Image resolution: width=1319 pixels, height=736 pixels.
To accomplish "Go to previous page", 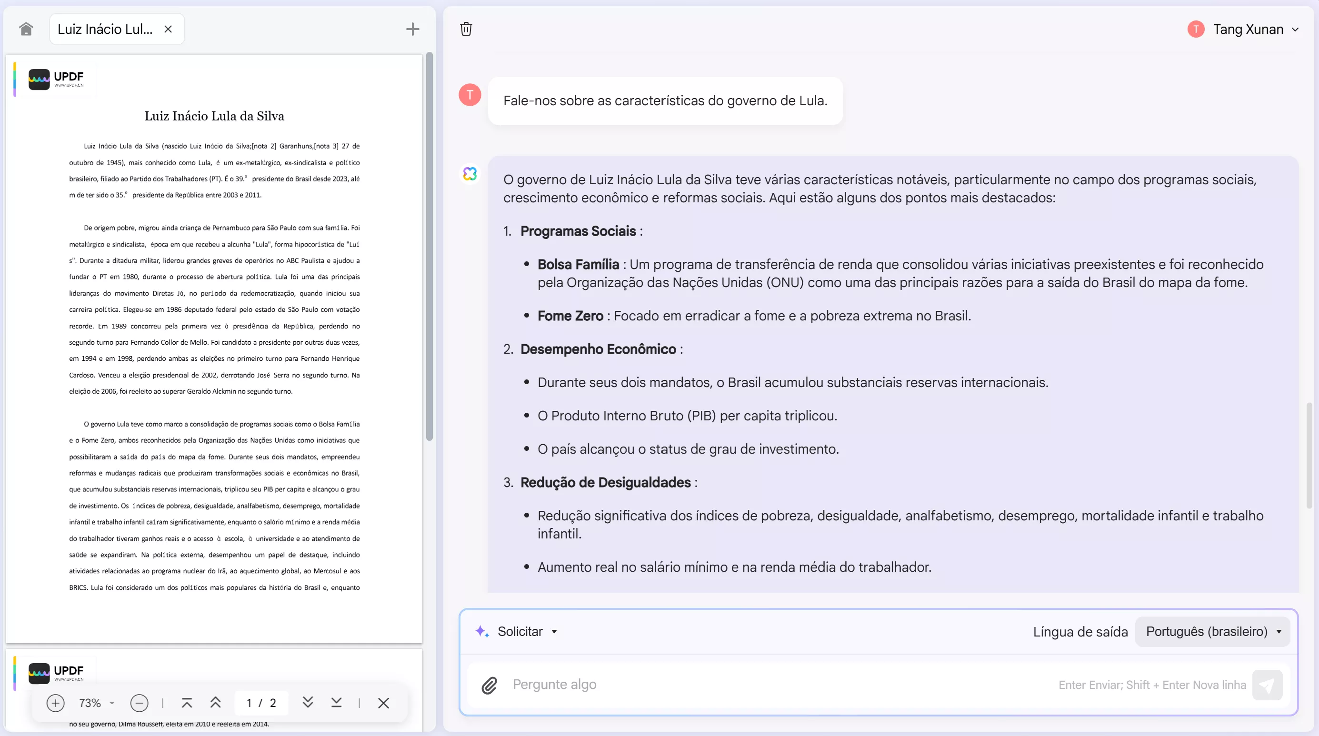I will [x=216, y=703].
